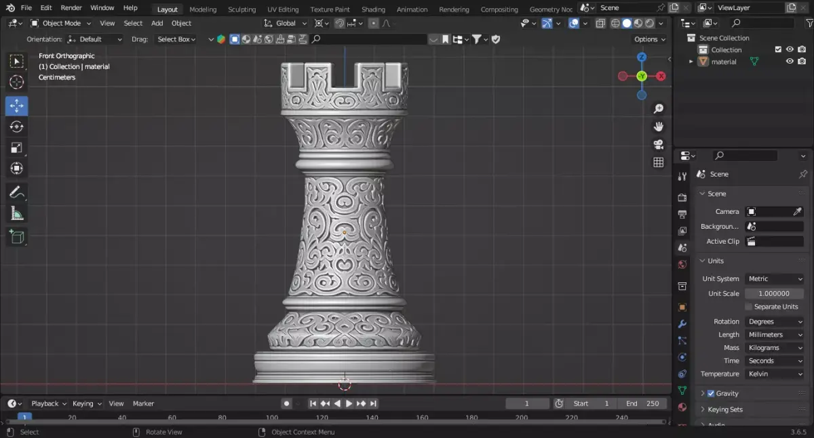
Task: Open the Tool settings properties tab
Action: (x=682, y=176)
